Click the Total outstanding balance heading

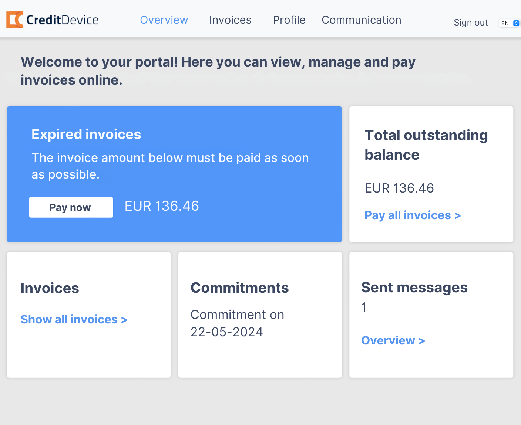click(x=426, y=145)
